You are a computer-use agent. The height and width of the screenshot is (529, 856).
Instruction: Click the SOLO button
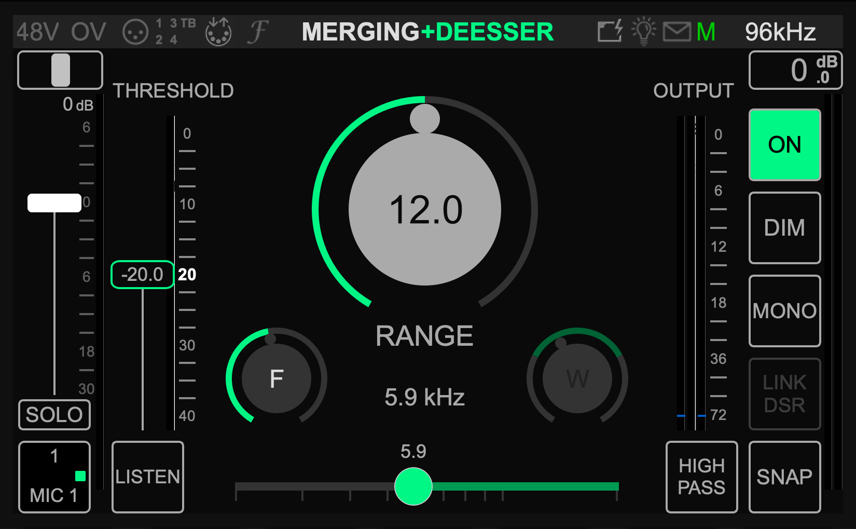point(54,415)
